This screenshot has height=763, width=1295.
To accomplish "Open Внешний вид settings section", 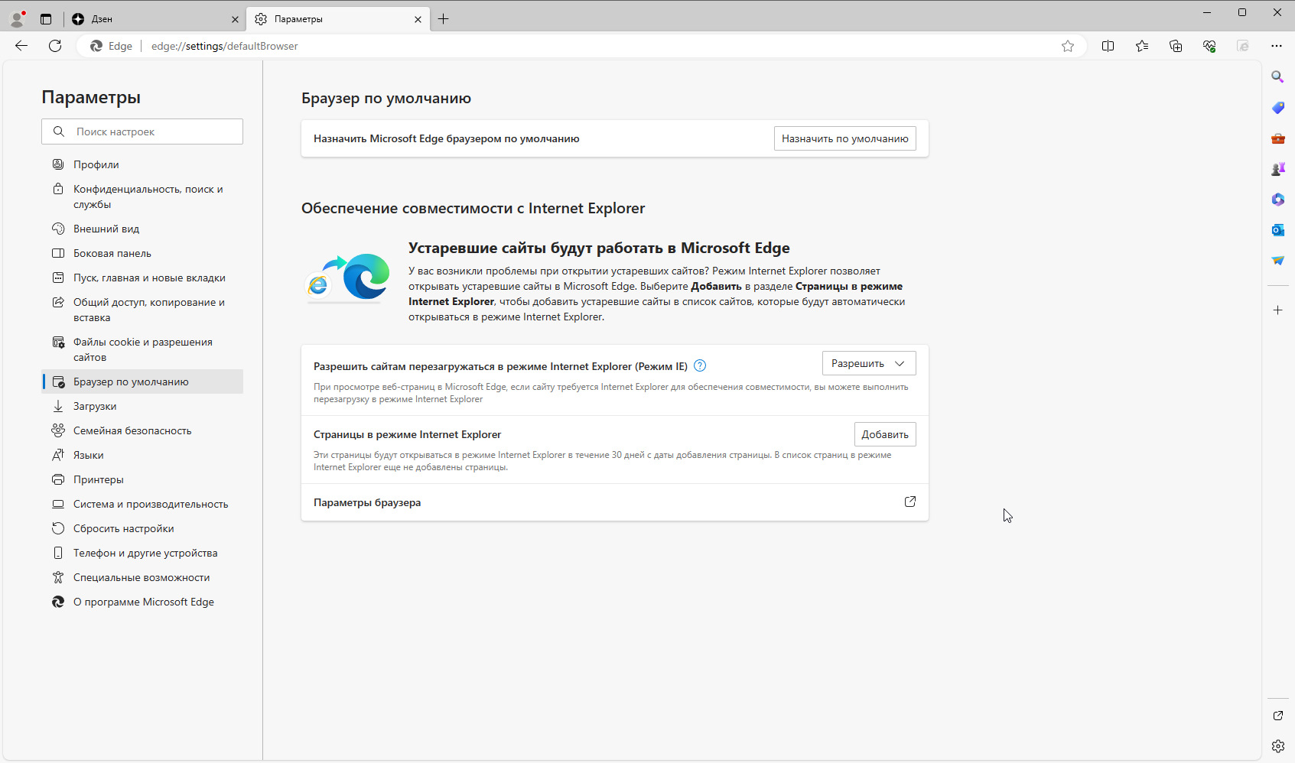I will [142, 229].
